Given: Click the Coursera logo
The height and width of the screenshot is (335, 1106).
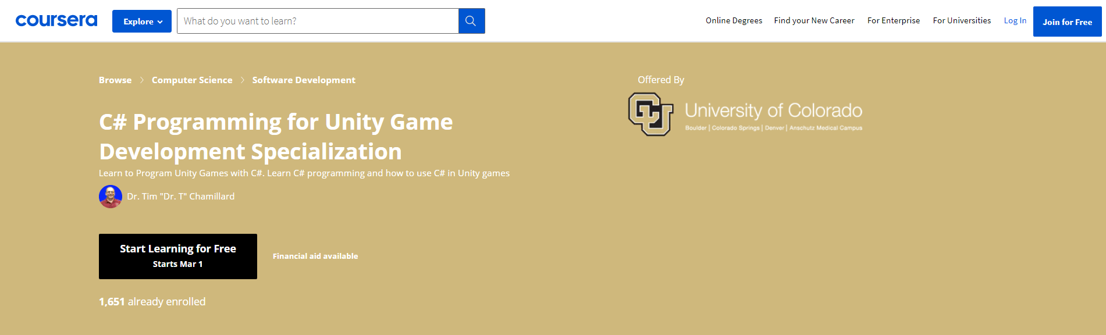Looking at the screenshot, I should [56, 21].
